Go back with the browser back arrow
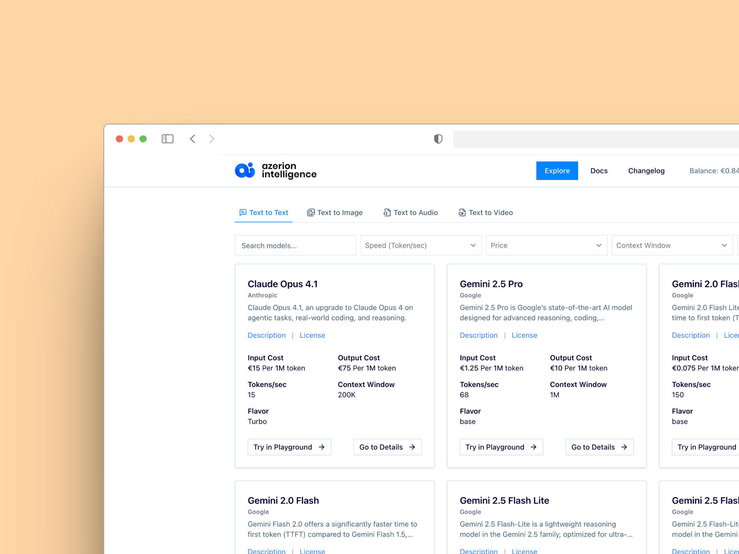 [x=192, y=139]
